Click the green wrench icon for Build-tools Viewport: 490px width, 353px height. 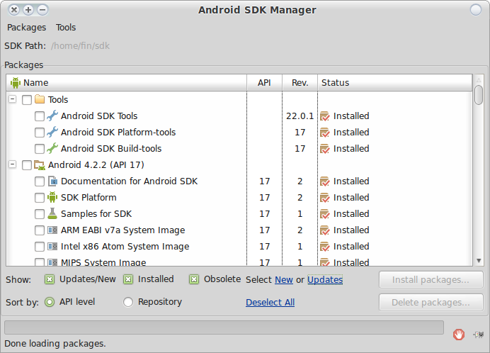point(52,149)
